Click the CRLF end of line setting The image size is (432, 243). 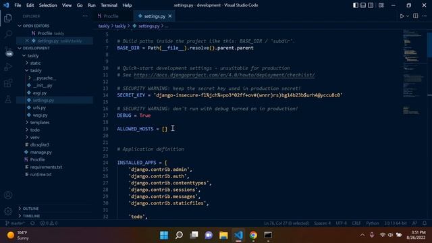click(x=356, y=223)
